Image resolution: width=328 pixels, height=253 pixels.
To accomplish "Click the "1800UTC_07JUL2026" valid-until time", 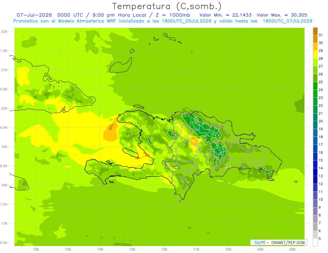I will pos(288,21).
